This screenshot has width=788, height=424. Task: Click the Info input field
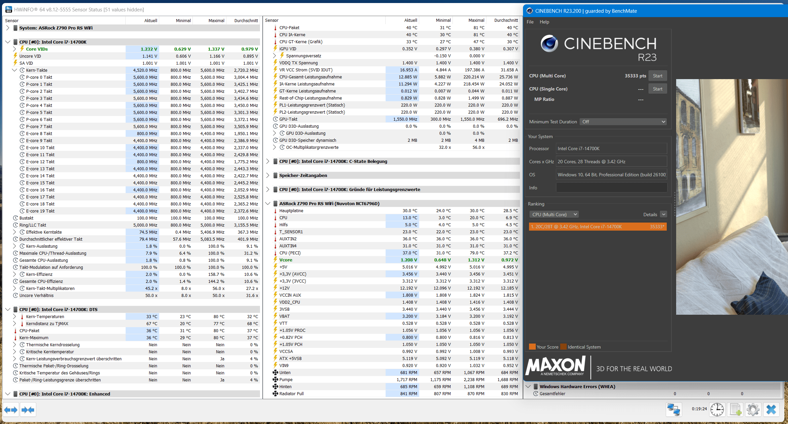coord(611,188)
